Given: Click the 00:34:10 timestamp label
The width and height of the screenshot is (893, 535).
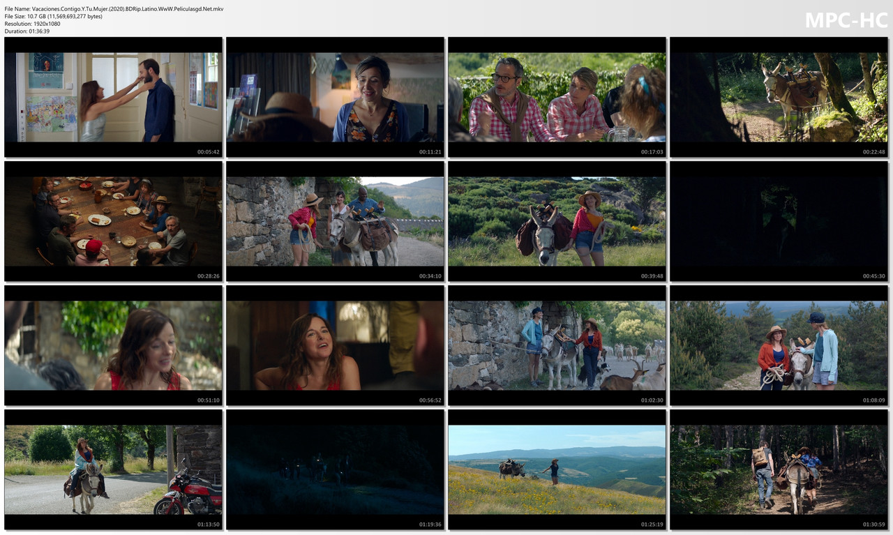Looking at the screenshot, I should 430,276.
